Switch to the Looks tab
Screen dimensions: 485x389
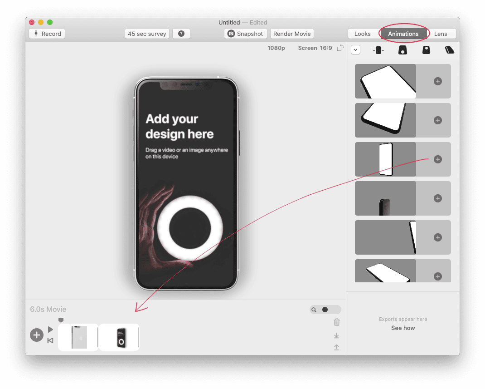[363, 34]
